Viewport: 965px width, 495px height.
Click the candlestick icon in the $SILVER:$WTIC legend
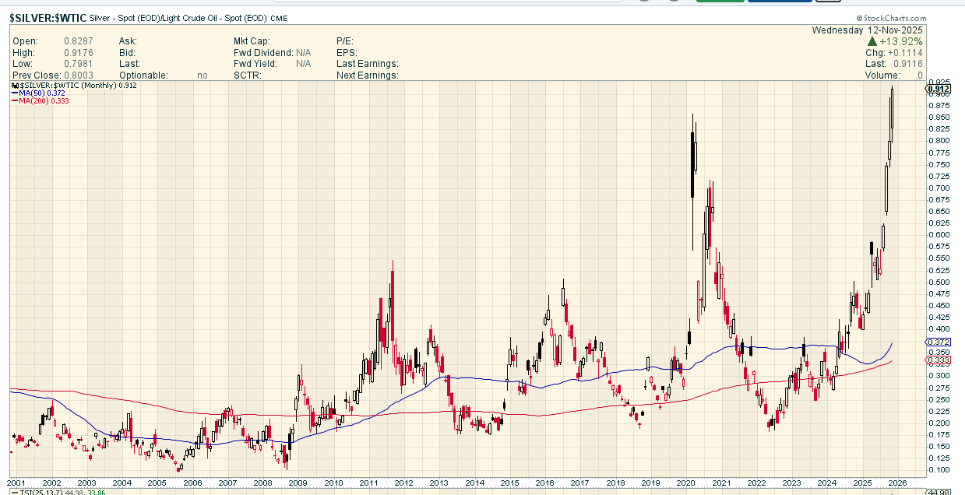pyautogui.click(x=14, y=85)
